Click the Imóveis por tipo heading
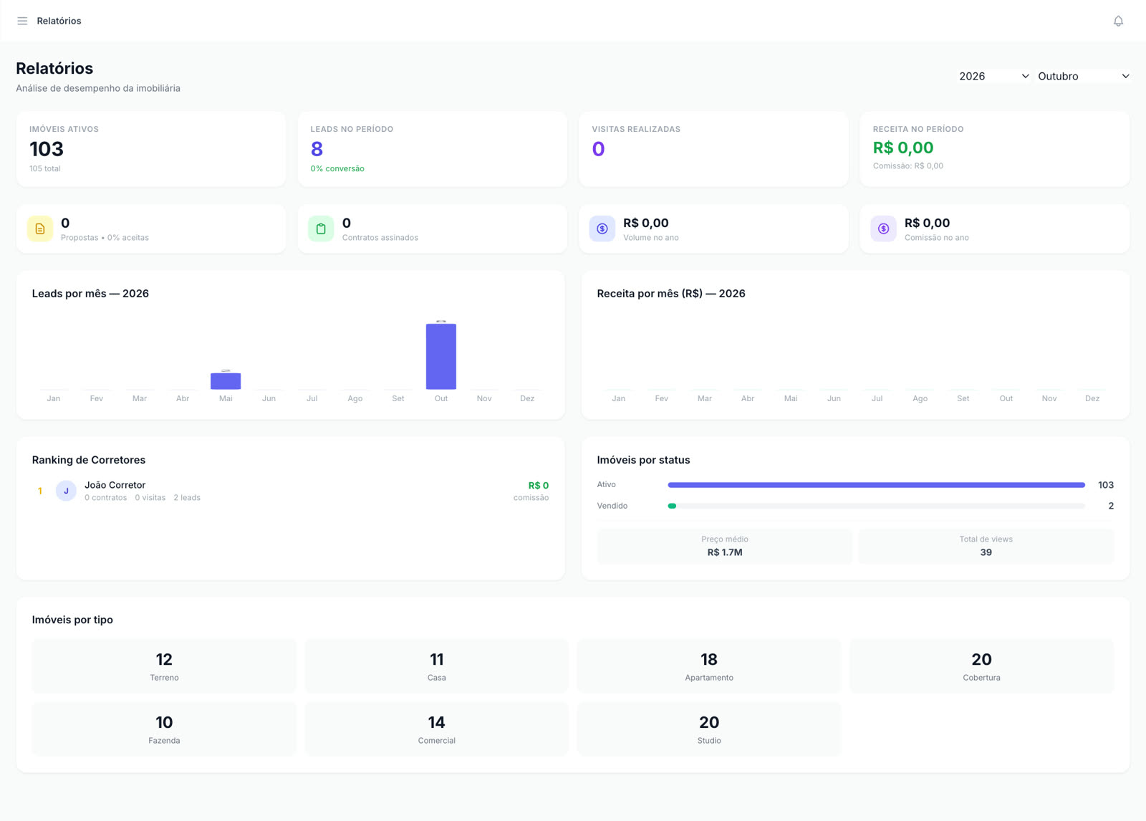The height and width of the screenshot is (821, 1146). [72, 620]
